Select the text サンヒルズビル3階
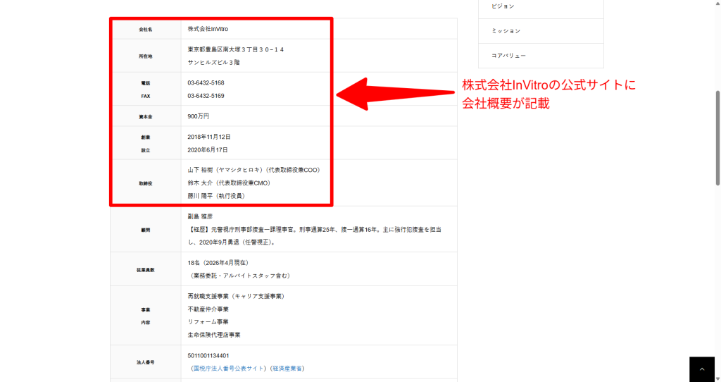This screenshot has height=382, width=721. [x=213, y=62]
